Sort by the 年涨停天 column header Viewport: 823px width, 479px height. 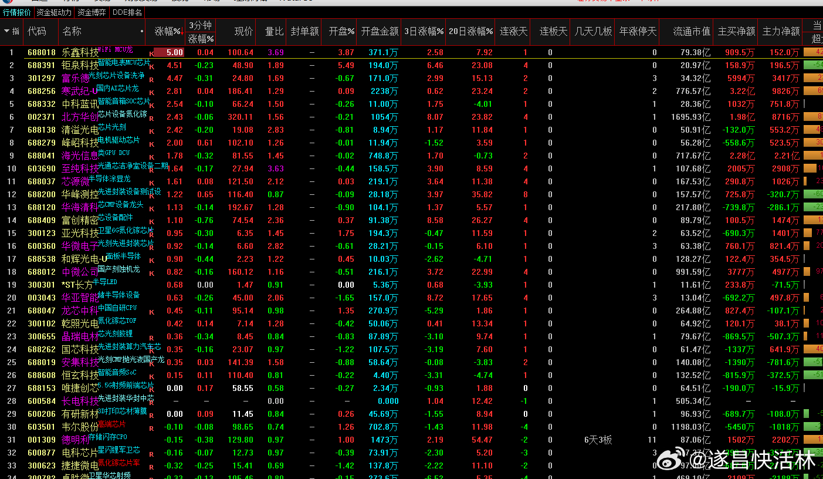[x=638, y=32]
